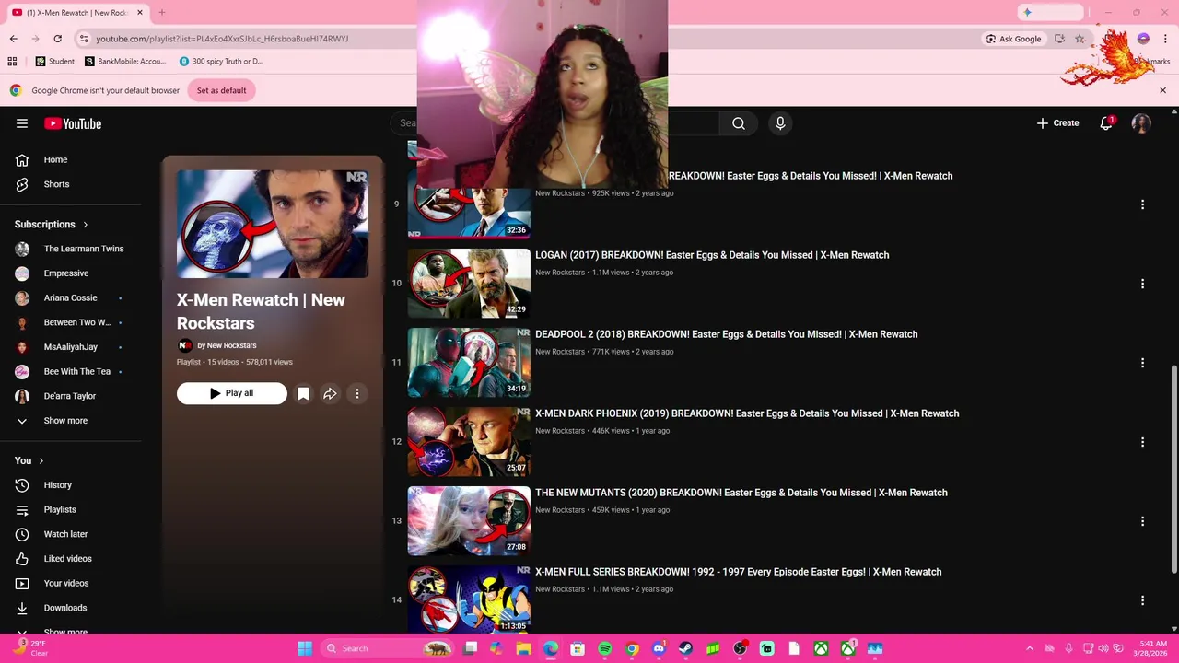Open the playlist more-options menu

[x=357, y=393]
